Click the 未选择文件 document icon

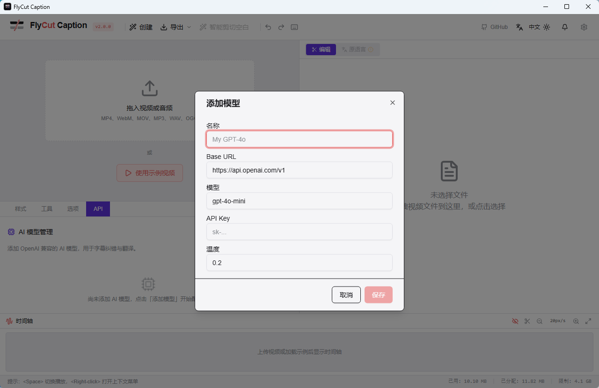tap(449, 171)
